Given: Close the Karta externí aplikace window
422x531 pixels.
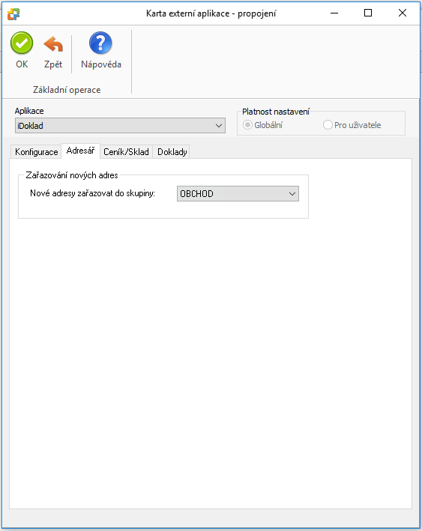Looking at the screenshot, I should [403, 13].
